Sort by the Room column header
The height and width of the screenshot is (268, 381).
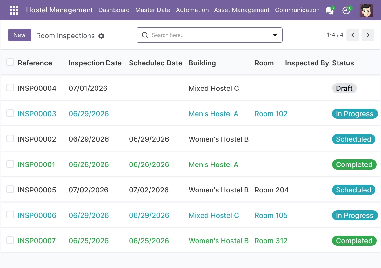[264, 63]
